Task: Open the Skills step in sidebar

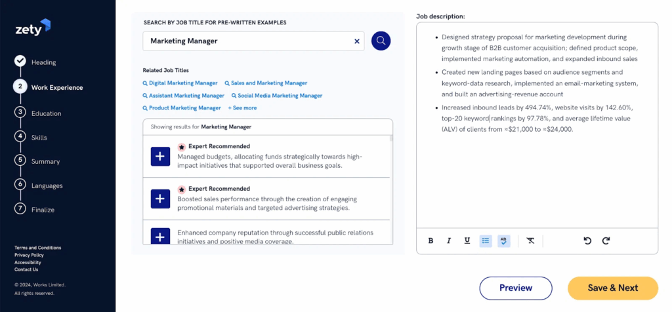Action: tap(39, 138)
